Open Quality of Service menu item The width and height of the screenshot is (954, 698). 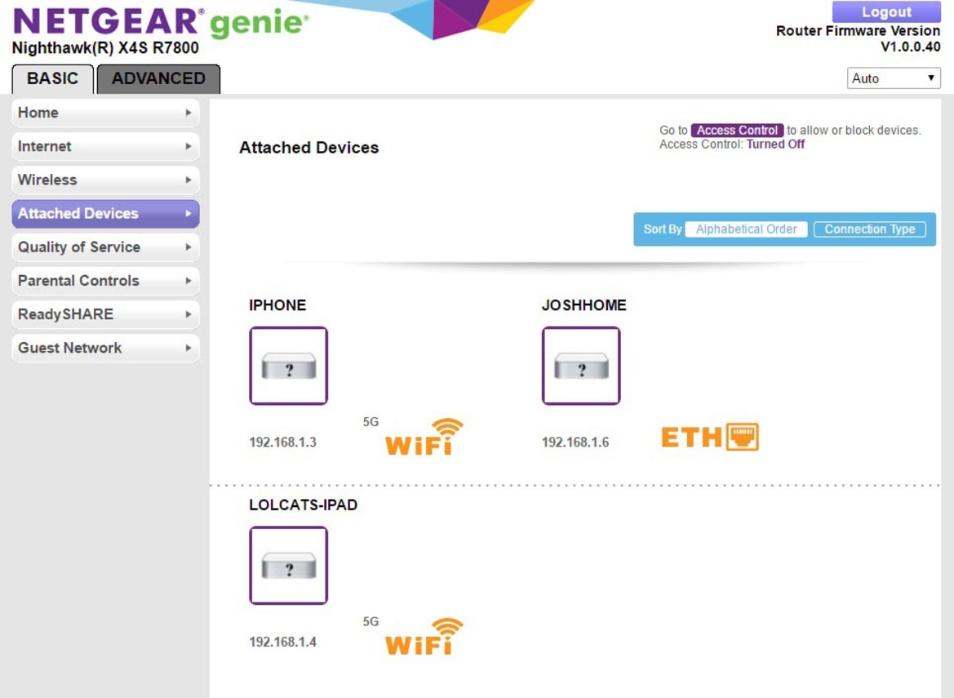tap(106, 247)
